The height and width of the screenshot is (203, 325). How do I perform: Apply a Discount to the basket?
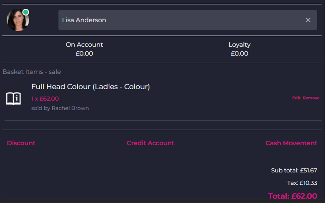click(21, 143)
